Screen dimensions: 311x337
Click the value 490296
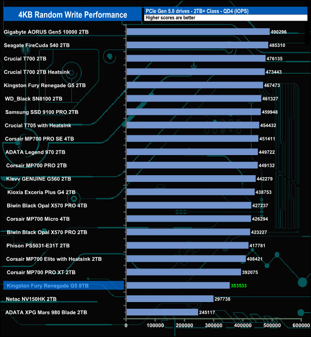pyautogui.click(x=278, y=32)
